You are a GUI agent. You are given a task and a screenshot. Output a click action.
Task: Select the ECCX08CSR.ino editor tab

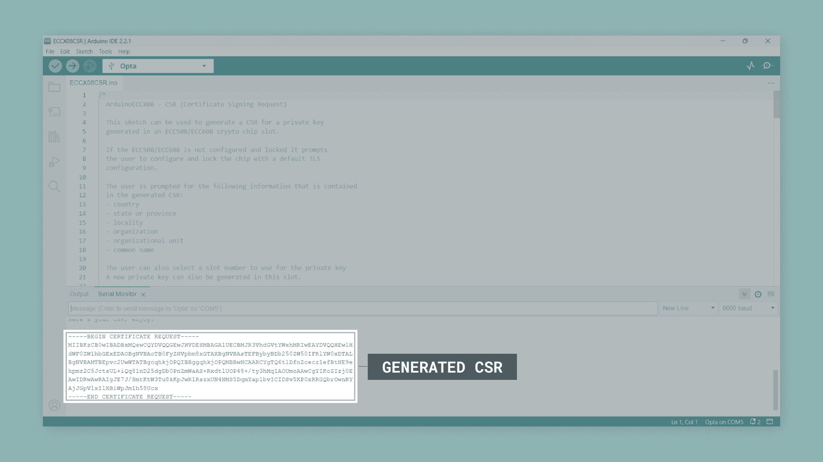pos(93,83)
